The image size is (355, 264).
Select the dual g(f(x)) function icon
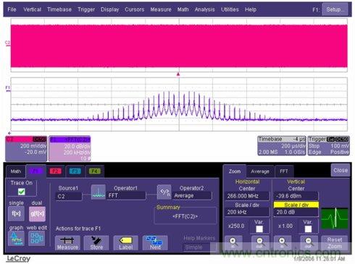(37, 213)
